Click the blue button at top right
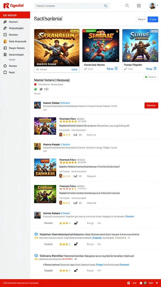Viewport: 161px width, 287px height. 153,19
